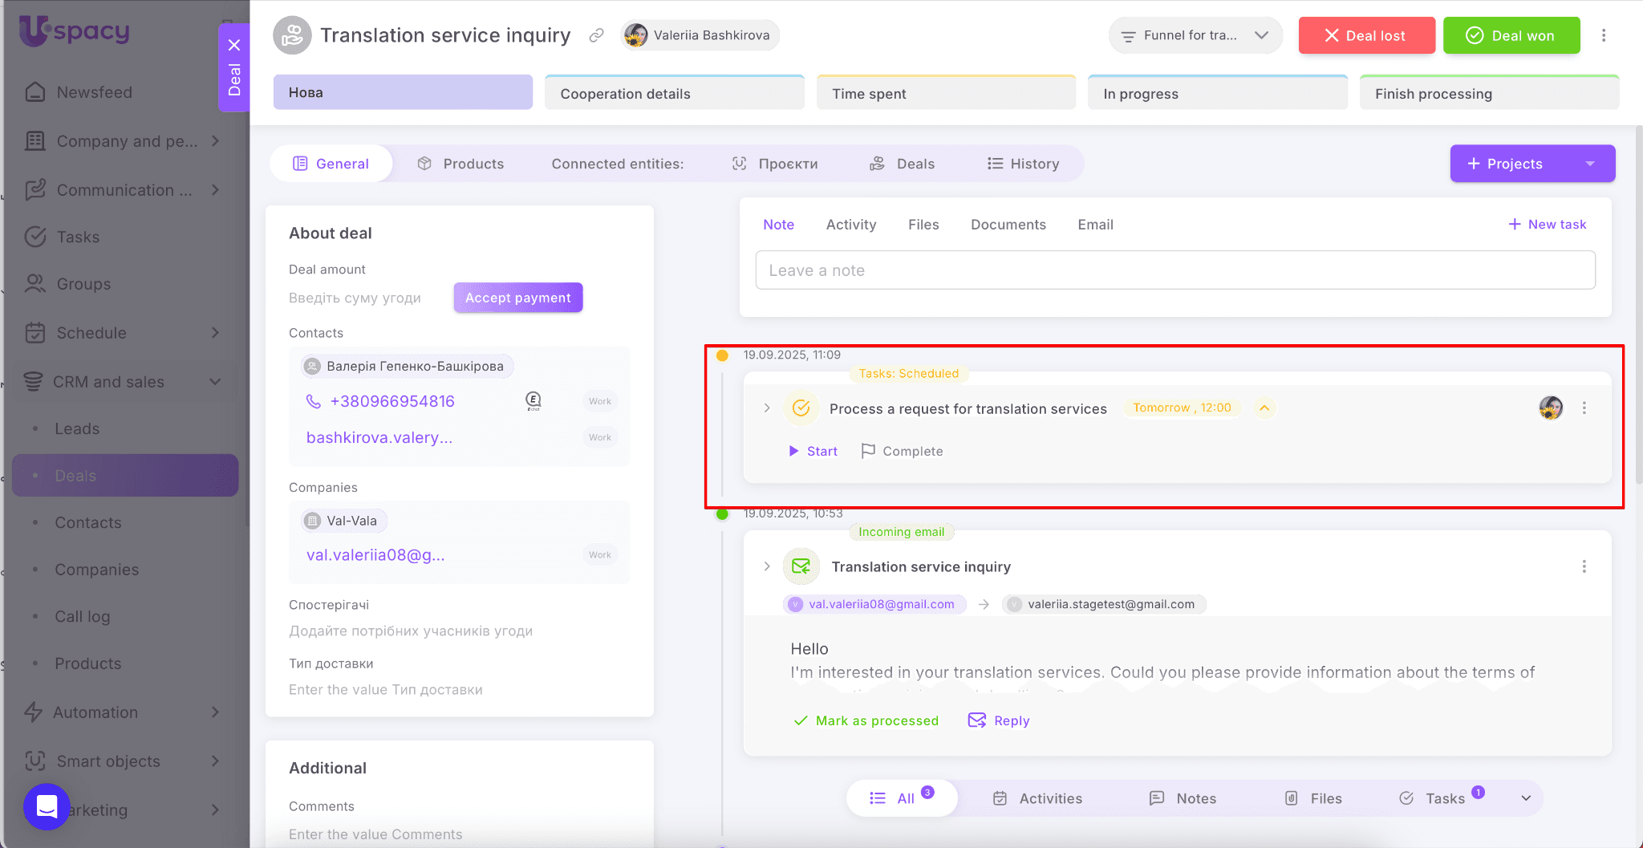Click the Deal lost button
The height and width of the screenshot is (848, 1643).
(1366, 35)
